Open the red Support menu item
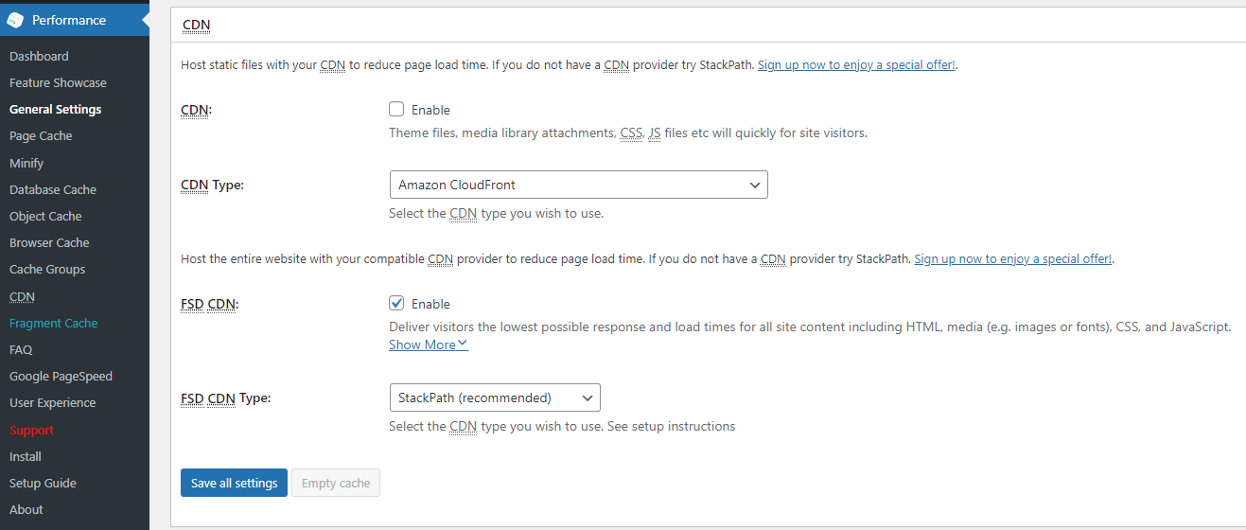 (x=31, y=430)
